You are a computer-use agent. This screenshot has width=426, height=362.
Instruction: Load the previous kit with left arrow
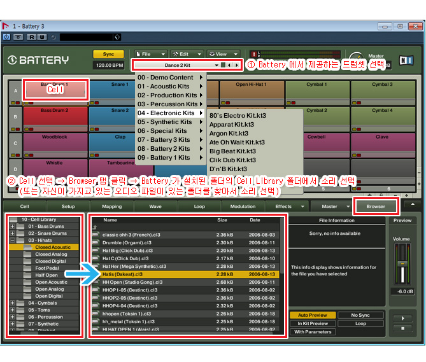pos(229,65)
